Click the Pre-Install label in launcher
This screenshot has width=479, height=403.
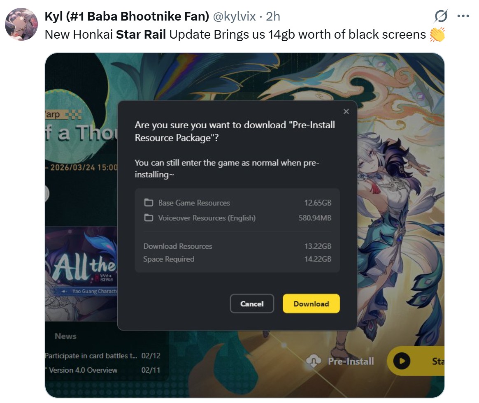(x=351, y=361)
